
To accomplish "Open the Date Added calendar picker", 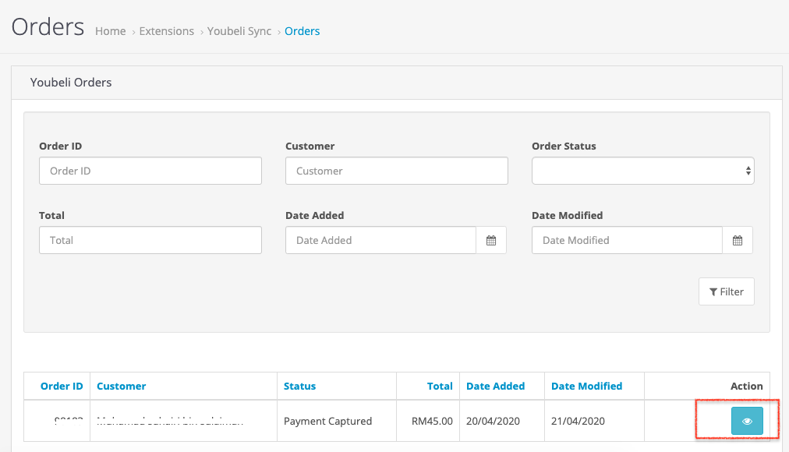I will (x=491, y=241).
